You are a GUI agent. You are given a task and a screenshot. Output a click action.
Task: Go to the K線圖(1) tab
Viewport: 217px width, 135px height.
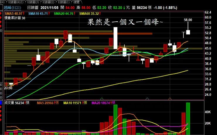[64, 2]
